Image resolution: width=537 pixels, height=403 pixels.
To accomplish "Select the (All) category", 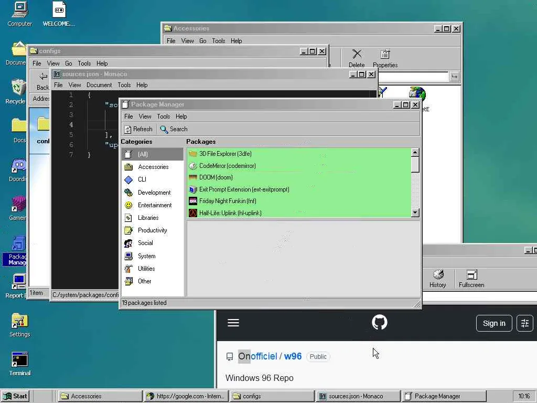I will 153,154.
